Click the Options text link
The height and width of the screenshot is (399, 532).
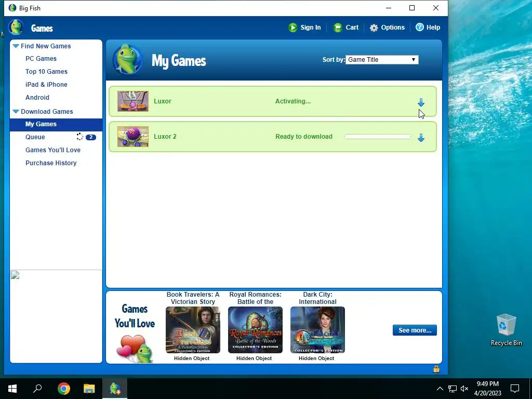[x=393, y=28]
